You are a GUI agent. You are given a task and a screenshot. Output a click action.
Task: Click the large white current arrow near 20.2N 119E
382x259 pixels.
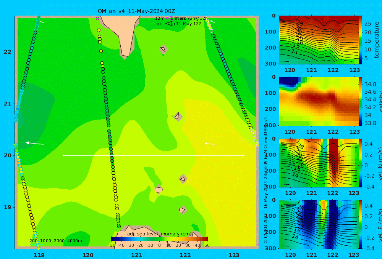[35, 143]
